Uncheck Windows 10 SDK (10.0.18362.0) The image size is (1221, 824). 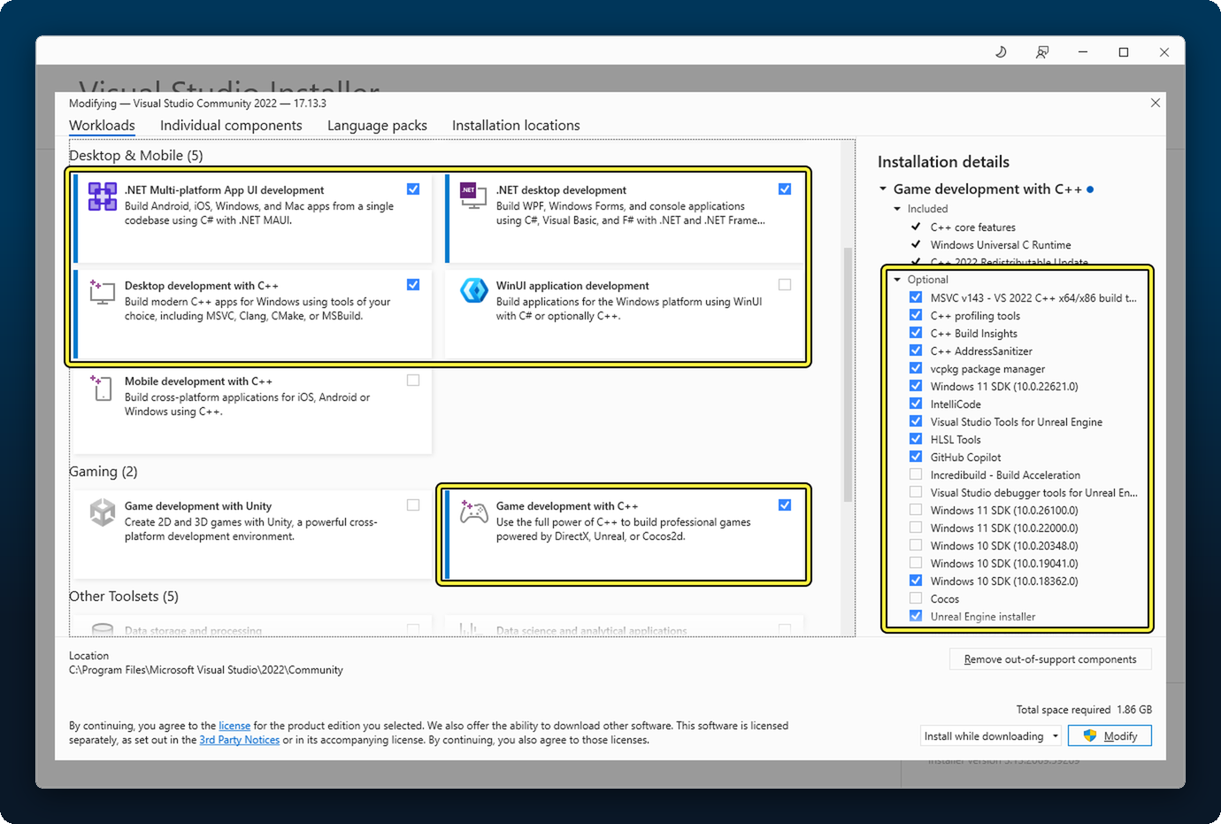(x=916, y=581)
